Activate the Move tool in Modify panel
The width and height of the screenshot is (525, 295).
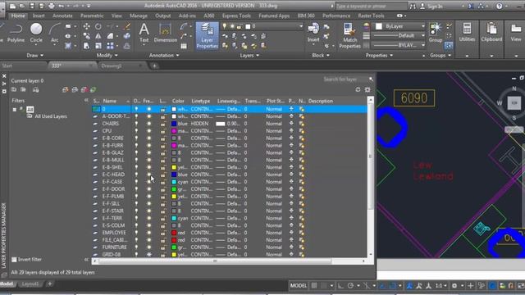click(86, 26)
